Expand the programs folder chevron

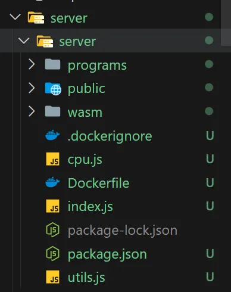click(x=32, y=64)
